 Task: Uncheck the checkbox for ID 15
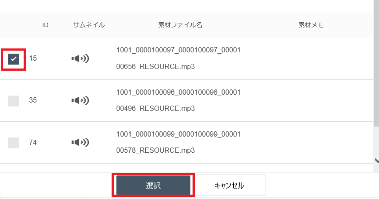click(13, 58)
